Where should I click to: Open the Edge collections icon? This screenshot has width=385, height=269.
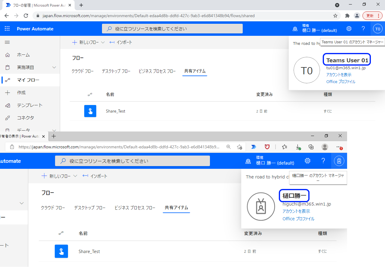tap(311, 147)
